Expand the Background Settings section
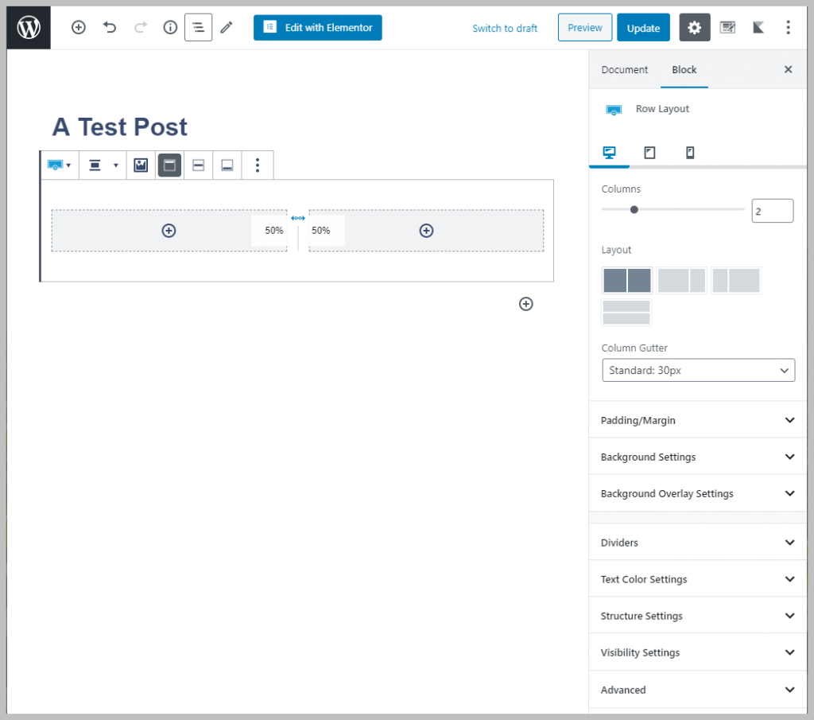Screen dimensions: 814x720 pos(698,457)
